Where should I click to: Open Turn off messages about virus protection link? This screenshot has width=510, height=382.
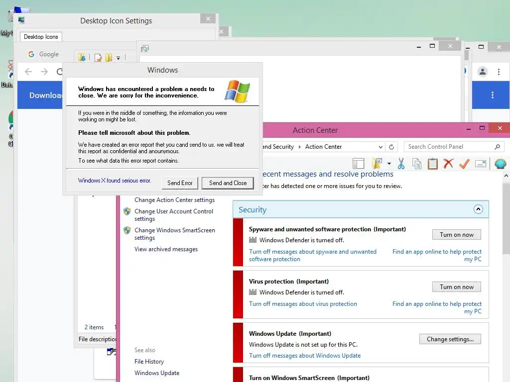click(303, 304)
